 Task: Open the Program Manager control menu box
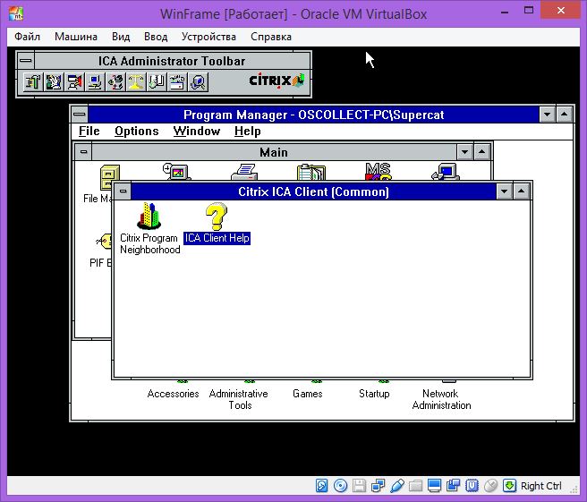point(80,115)
